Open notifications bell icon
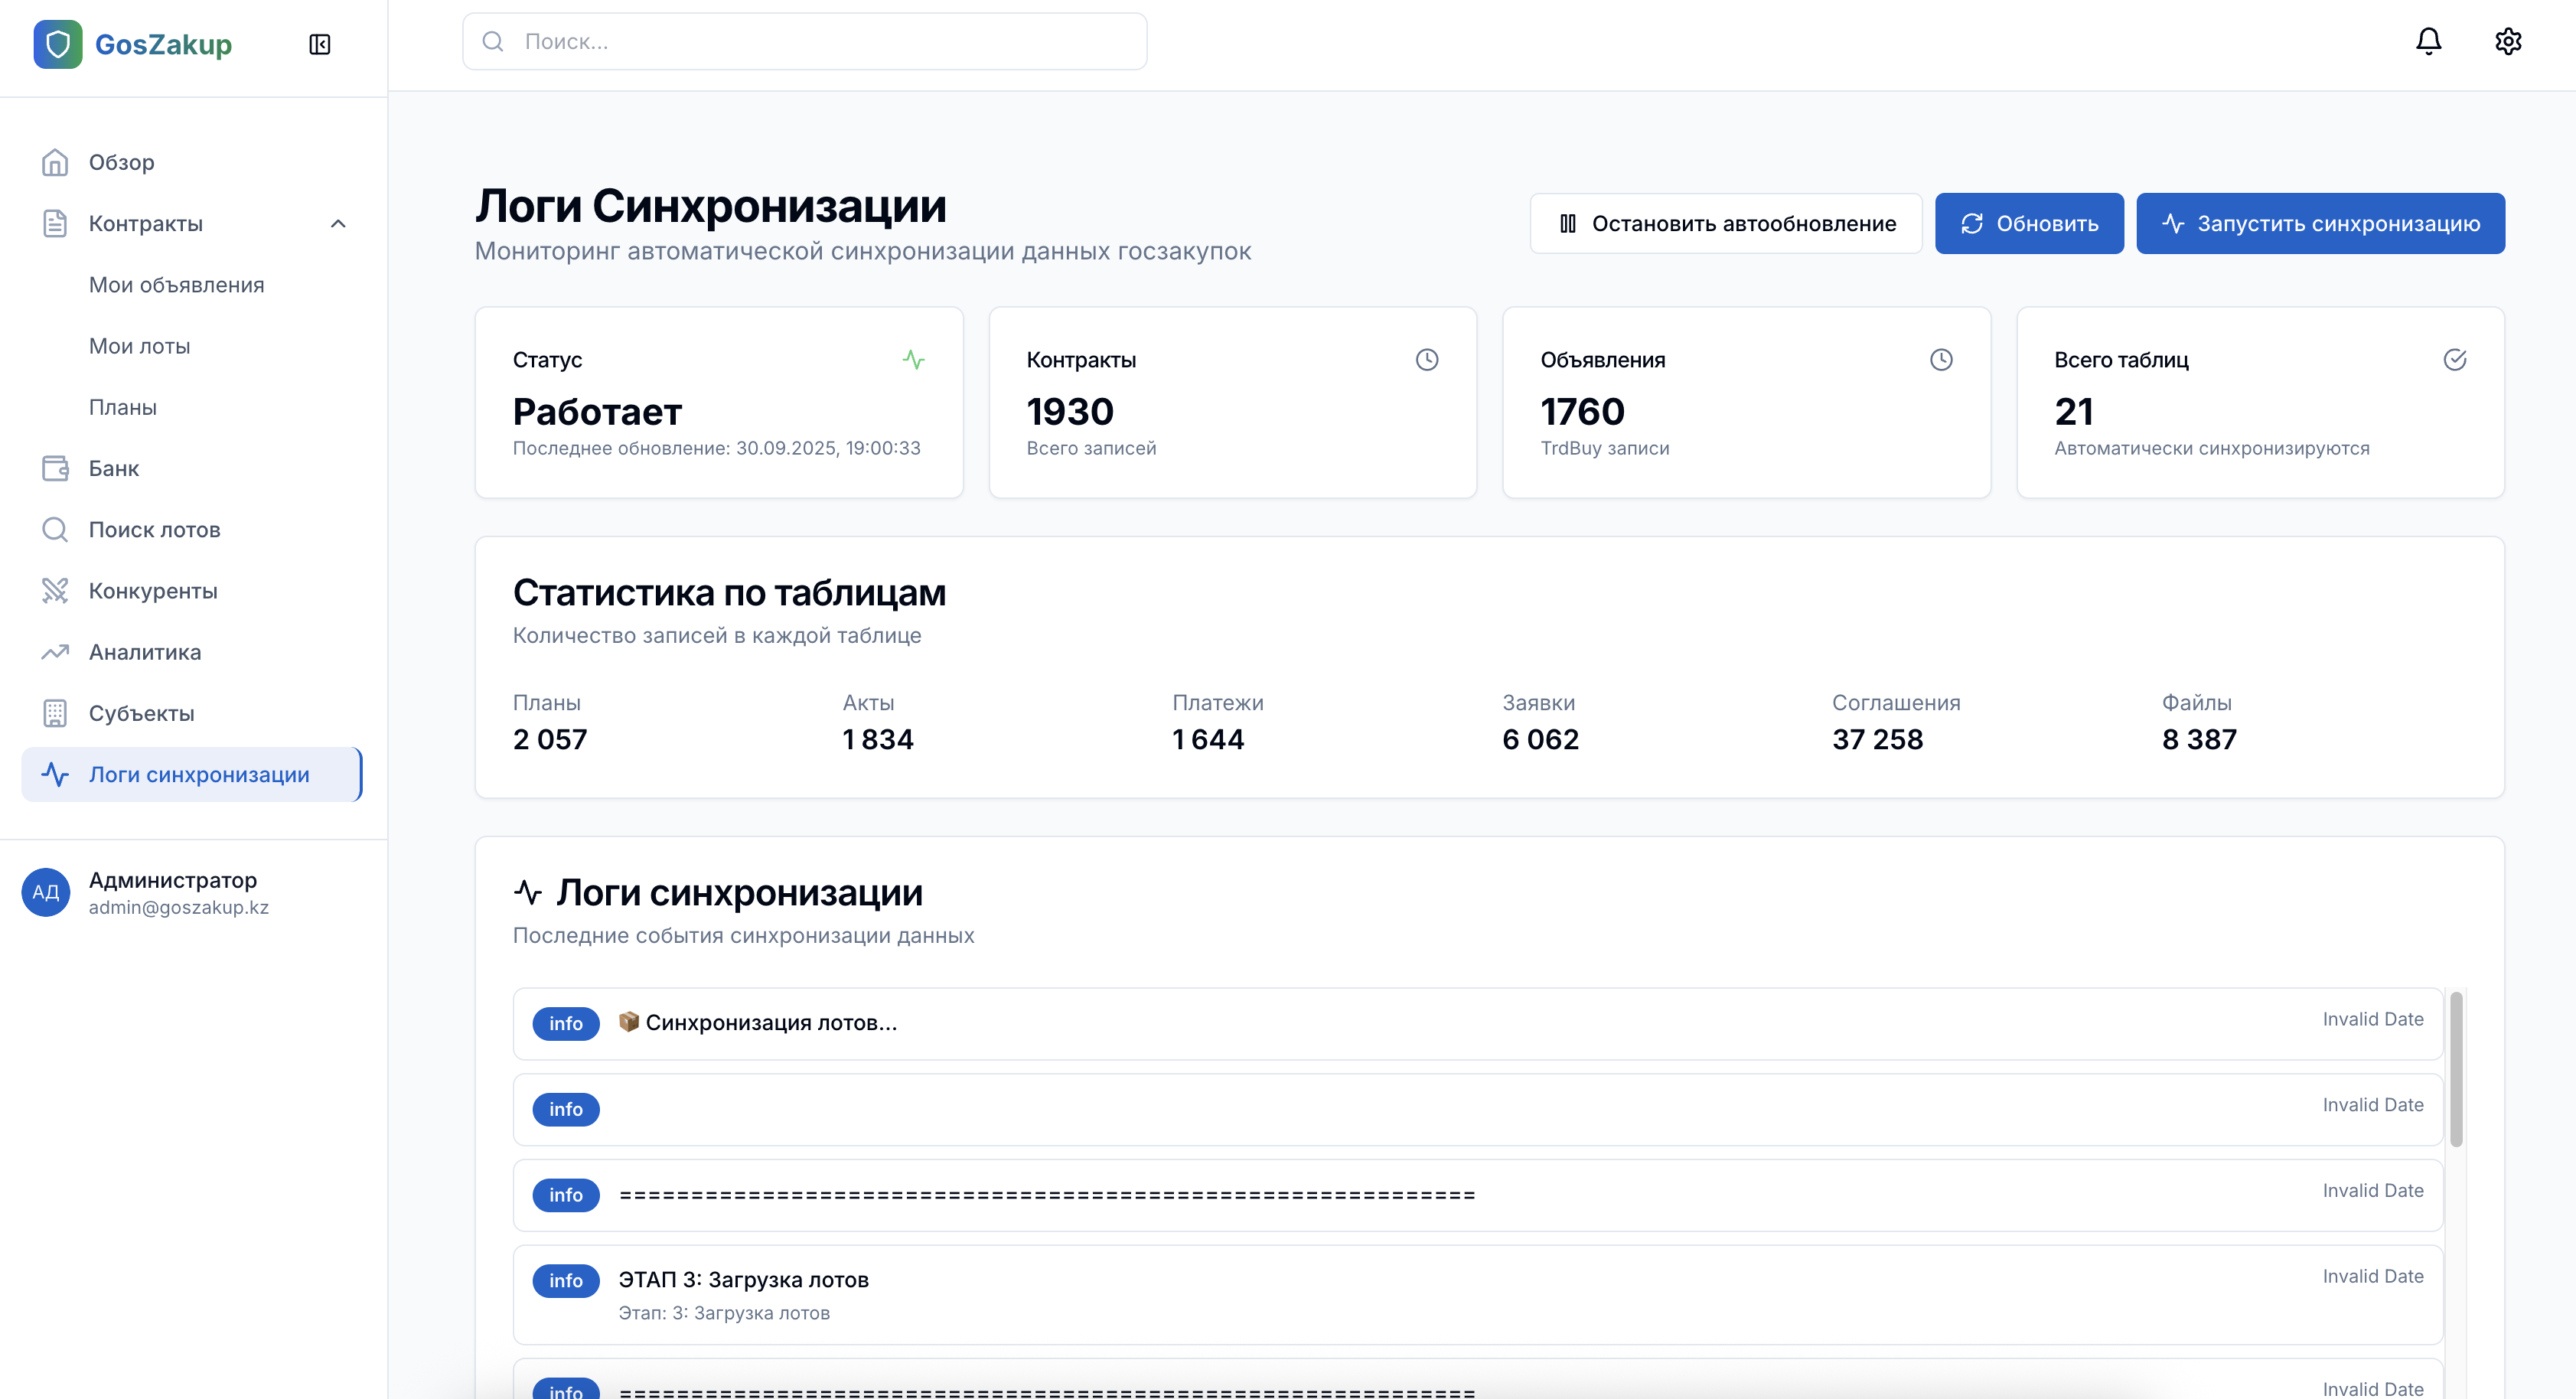 pyautogui.click(x=2428, y=41)
